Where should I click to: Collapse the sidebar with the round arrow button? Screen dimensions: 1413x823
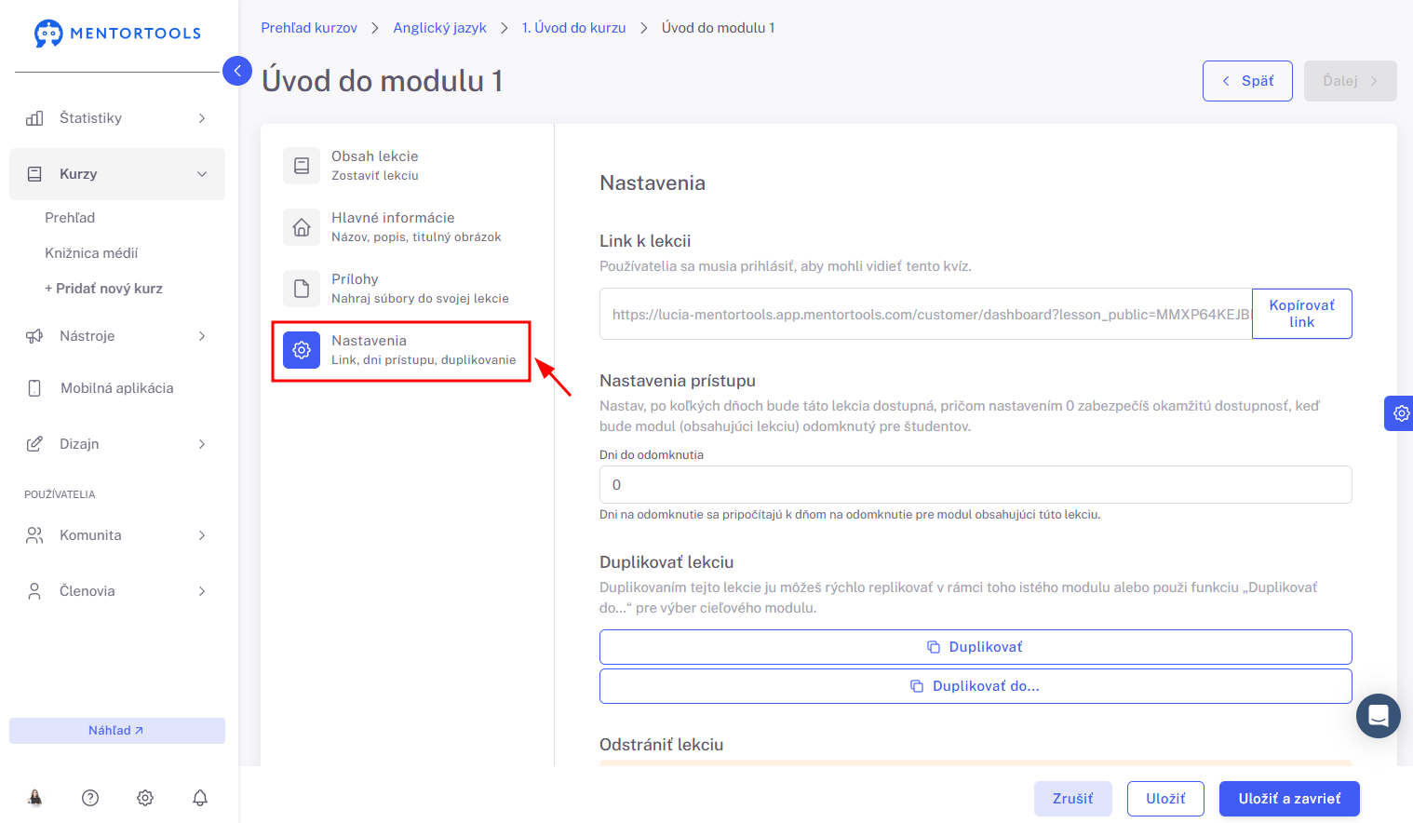click(x=237, y=71)
